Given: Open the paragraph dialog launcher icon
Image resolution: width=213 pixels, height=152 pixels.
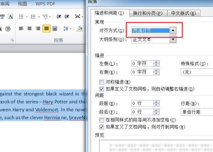Looking at the screenshot, I should tap(12, 40).
